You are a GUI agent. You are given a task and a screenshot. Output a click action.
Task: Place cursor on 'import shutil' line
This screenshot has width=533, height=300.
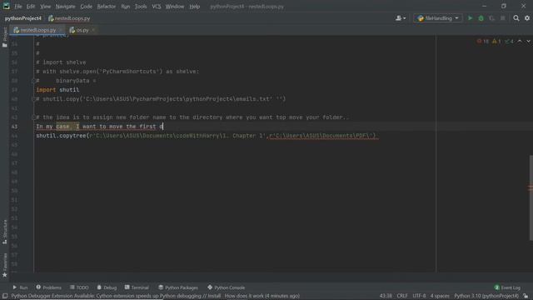57,90
